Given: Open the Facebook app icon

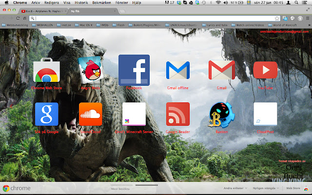Looking at the screenshot, I should [134, 70].
